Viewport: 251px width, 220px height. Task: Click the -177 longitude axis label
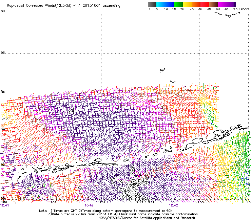(52, 202)
